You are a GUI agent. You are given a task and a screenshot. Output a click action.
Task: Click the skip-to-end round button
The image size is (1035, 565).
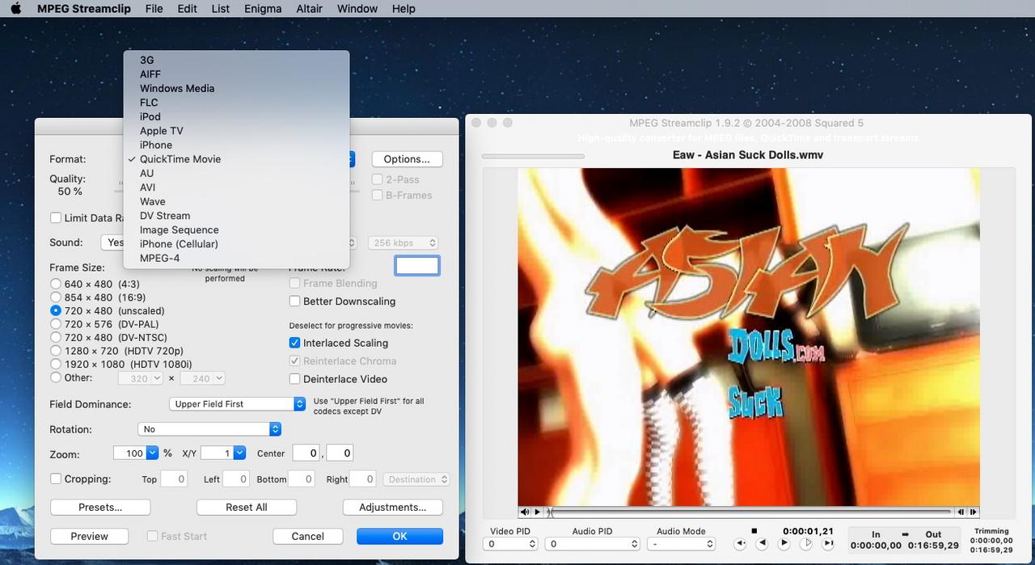(828, 545)
